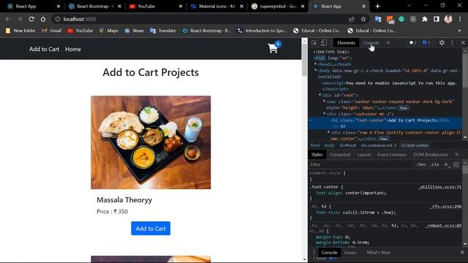Click the issues count badge in DevTools
The height and width of the screenshot is (263, 468).
426,43
